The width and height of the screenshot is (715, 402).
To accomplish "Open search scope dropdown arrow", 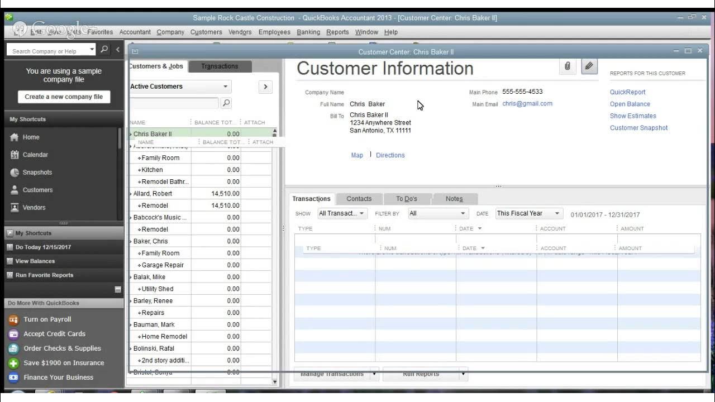I will (x=92, y=50).
